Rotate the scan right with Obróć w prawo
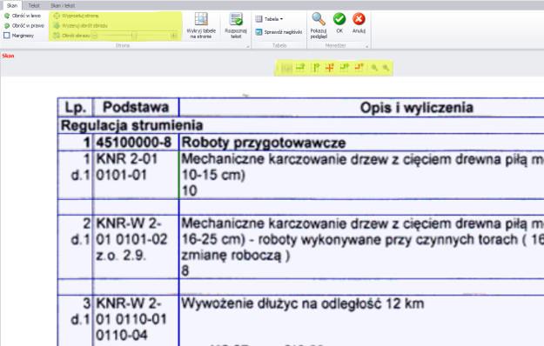 (x=24, y=25)
